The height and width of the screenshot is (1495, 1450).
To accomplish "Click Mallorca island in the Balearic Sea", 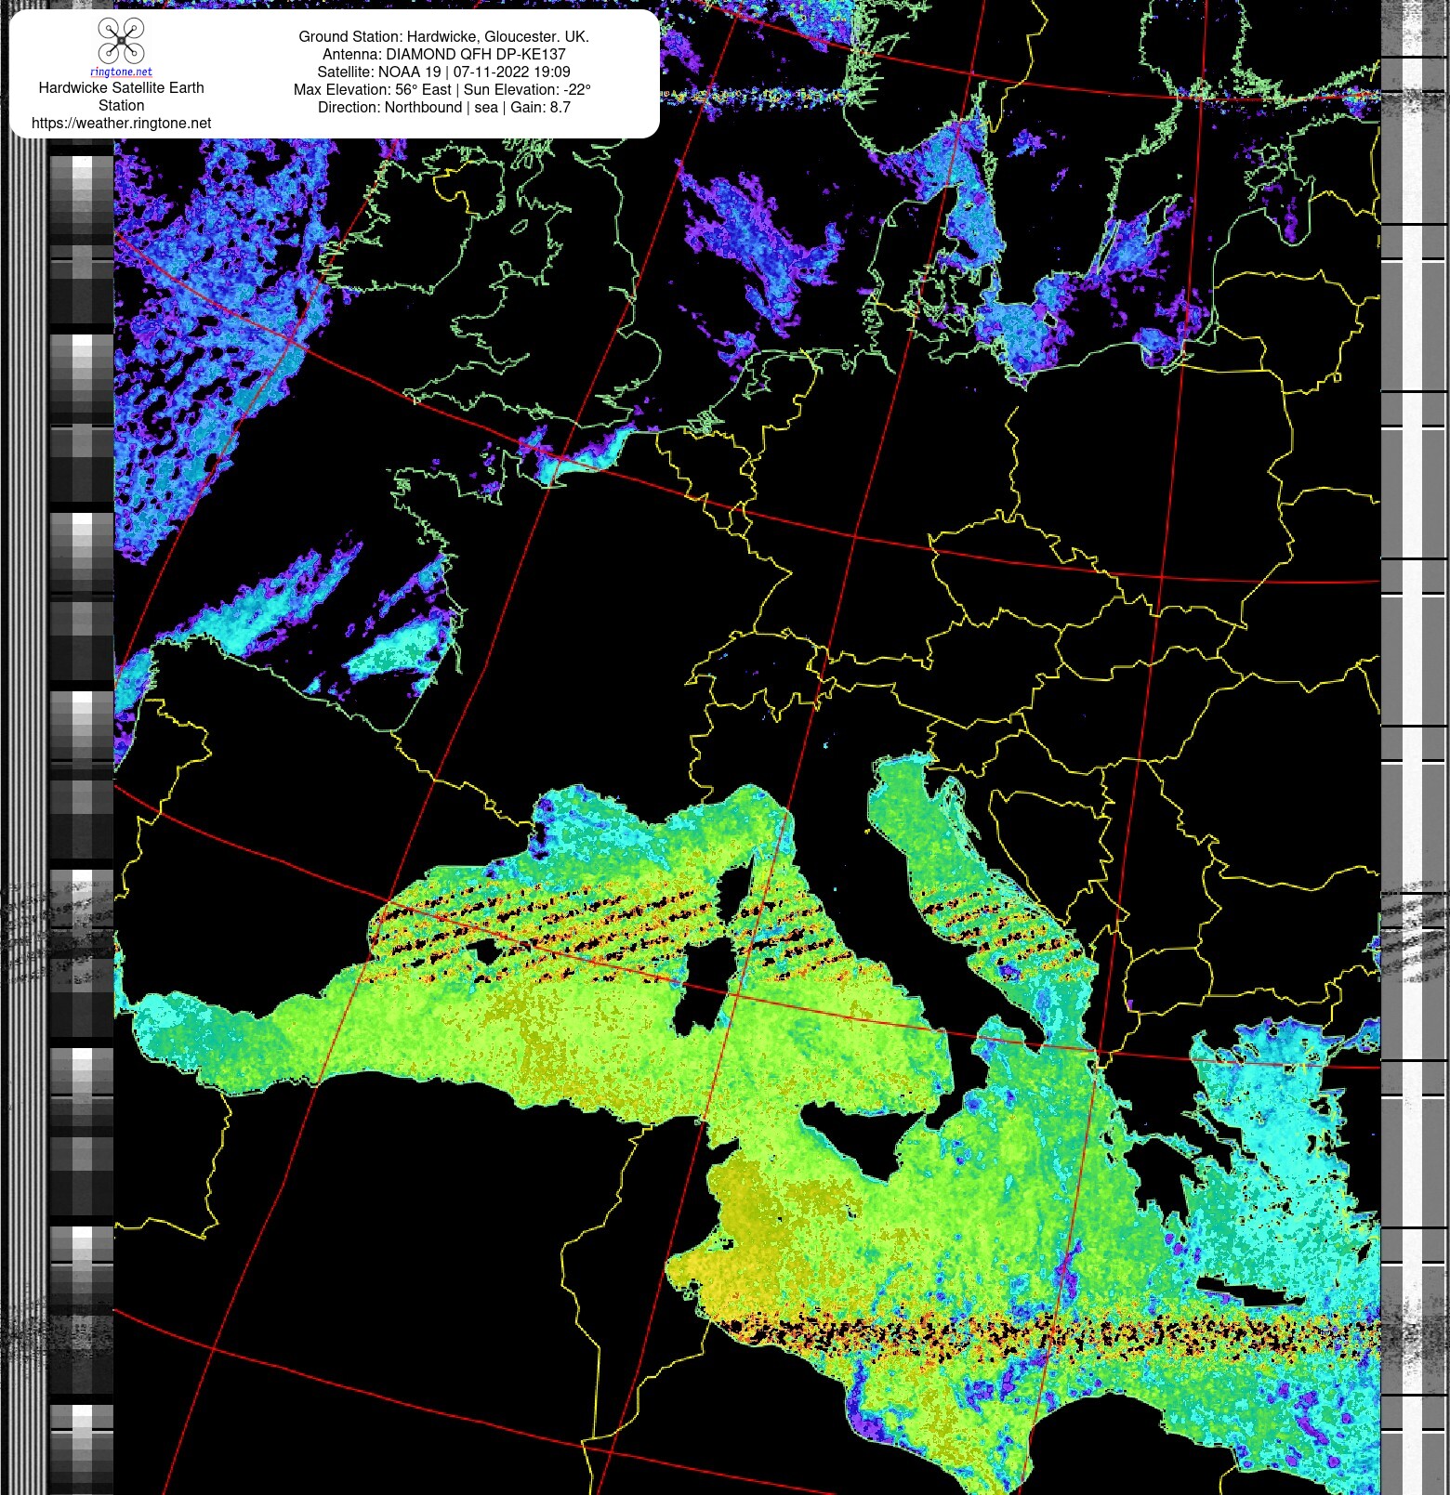I will pyautogui.click(x=485, y=951).
